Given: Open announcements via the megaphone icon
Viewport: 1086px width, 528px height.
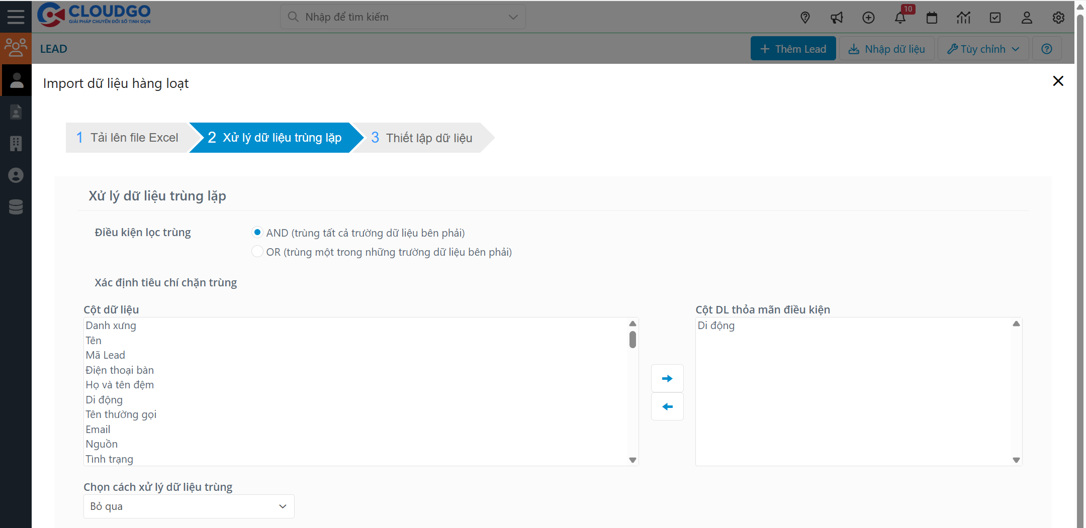Looking at the screenshot, I should pyautogui.click(x=837, y=17).
